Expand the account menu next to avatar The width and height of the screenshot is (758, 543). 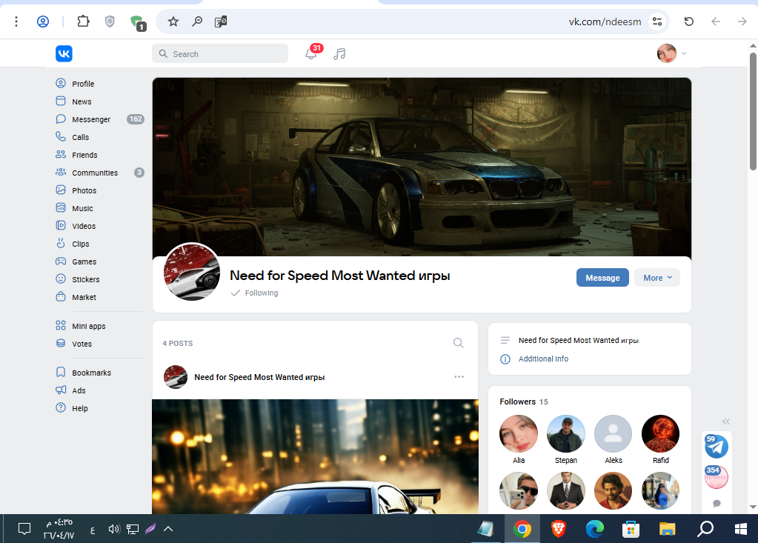tap(684, 53)
